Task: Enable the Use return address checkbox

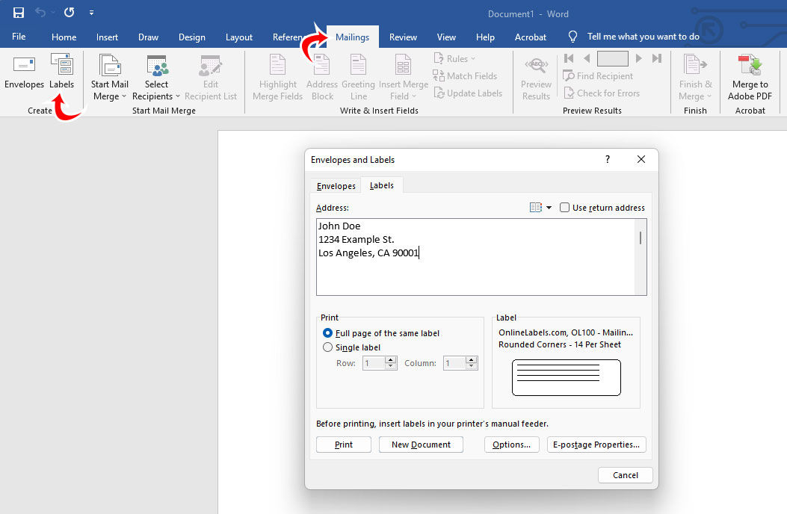Action: (x=564, y=207)
